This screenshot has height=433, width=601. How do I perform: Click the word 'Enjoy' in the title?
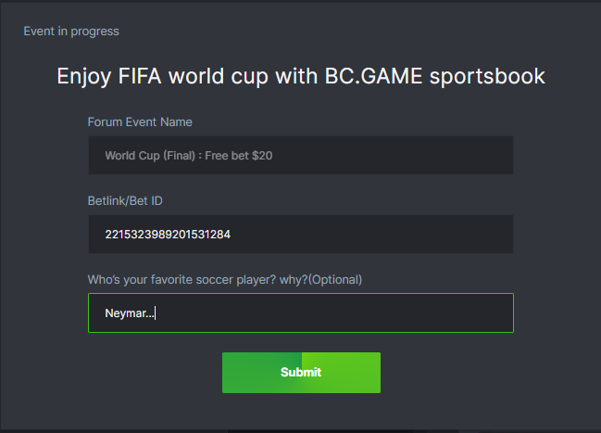coord(83,76)
